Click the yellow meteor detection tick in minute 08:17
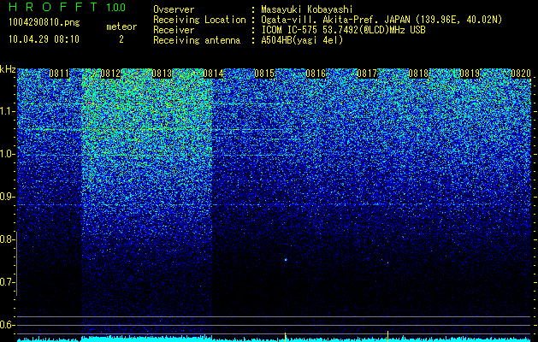This screenshot has width=538, height=342. pyautogui.click(x=387, y=336)
